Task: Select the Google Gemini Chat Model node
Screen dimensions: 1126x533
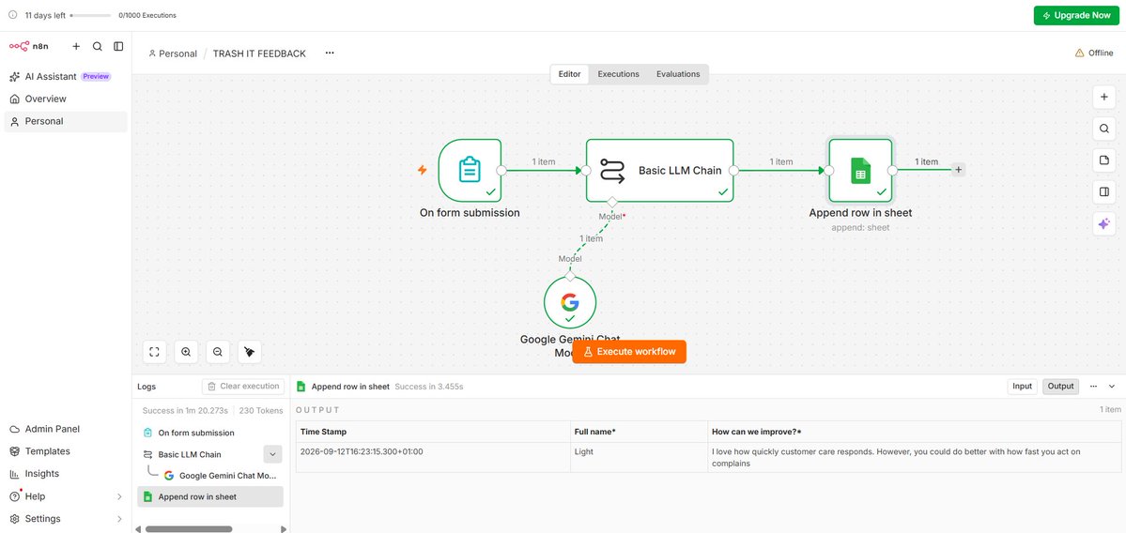Action: 569,303
